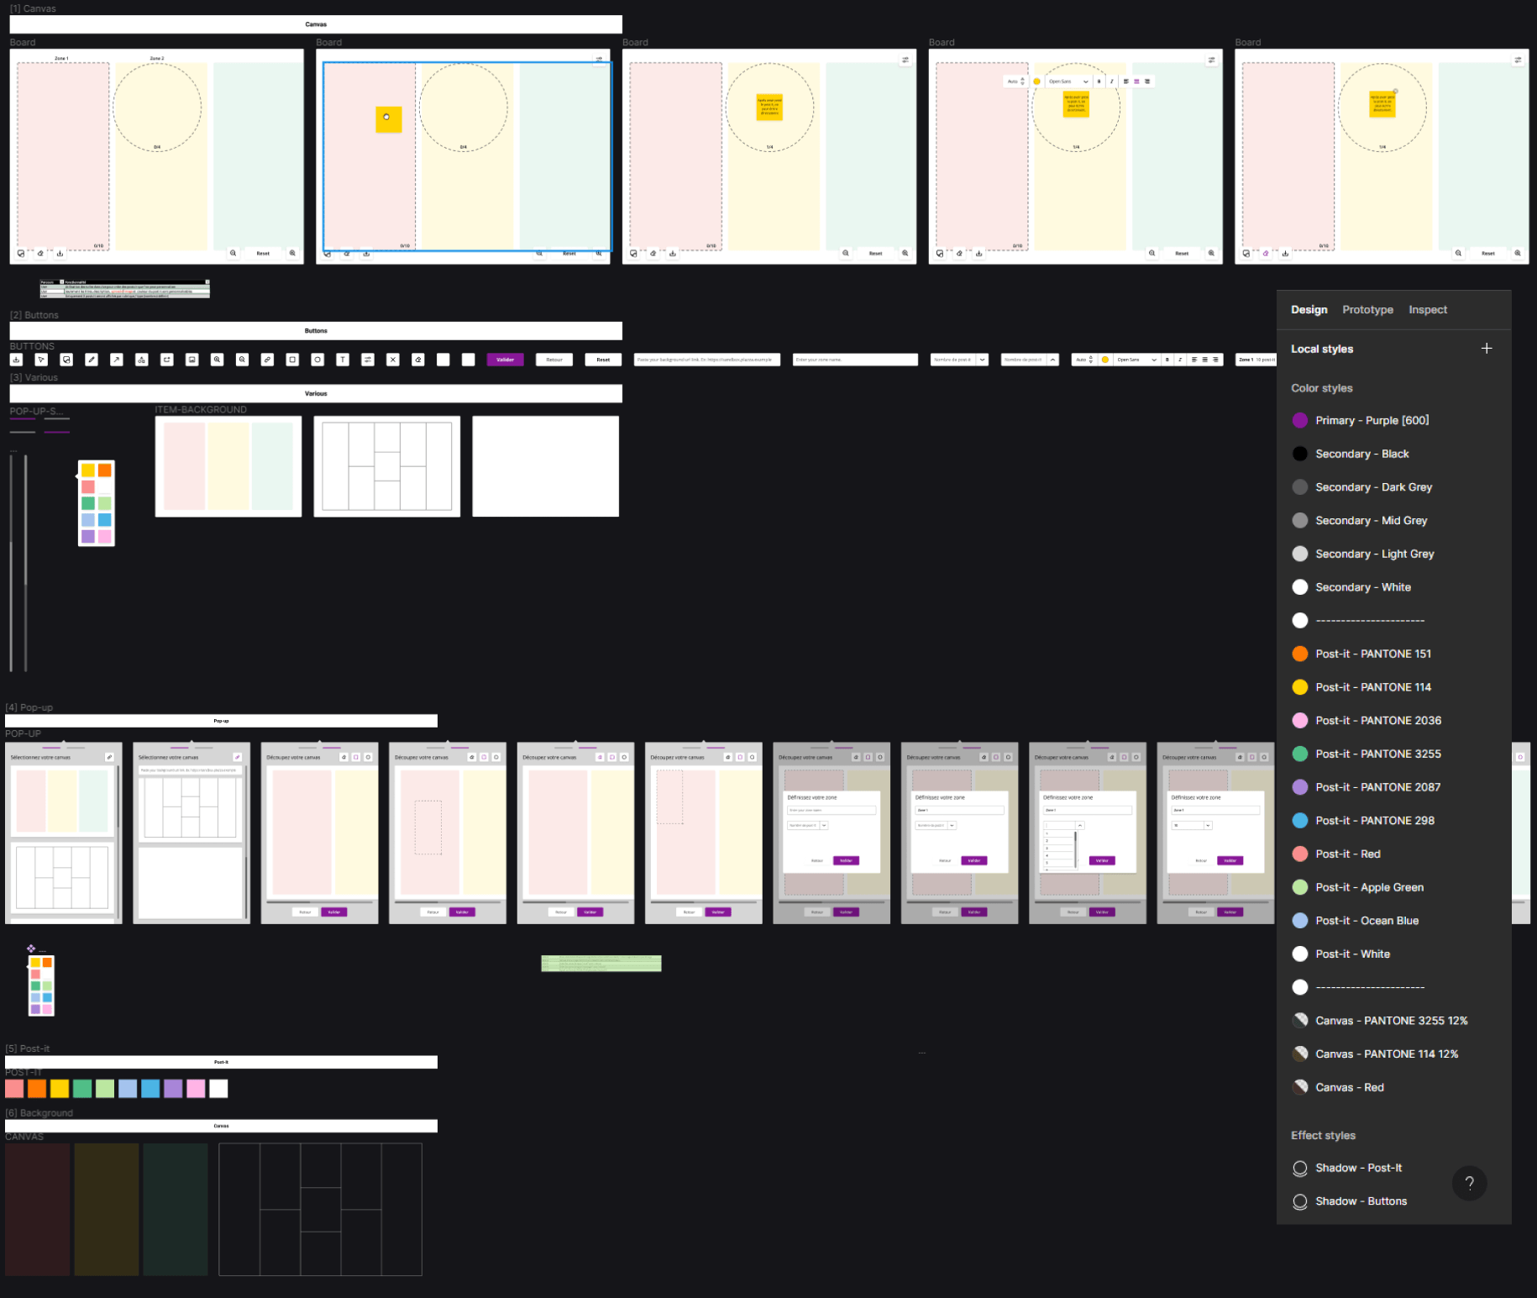The height and width of the screenshot is (1298, 1537).
Task: Click the sliders settings icon in Buttons row
Action: point(368,360)
